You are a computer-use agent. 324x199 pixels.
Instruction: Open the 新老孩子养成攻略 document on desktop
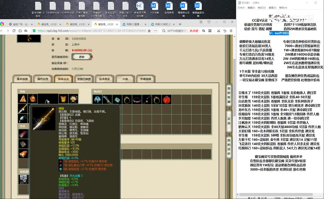140,9
